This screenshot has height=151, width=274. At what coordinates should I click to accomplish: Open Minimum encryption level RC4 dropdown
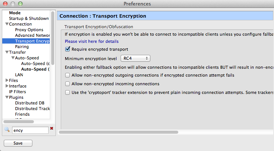[x=135, y=58]
